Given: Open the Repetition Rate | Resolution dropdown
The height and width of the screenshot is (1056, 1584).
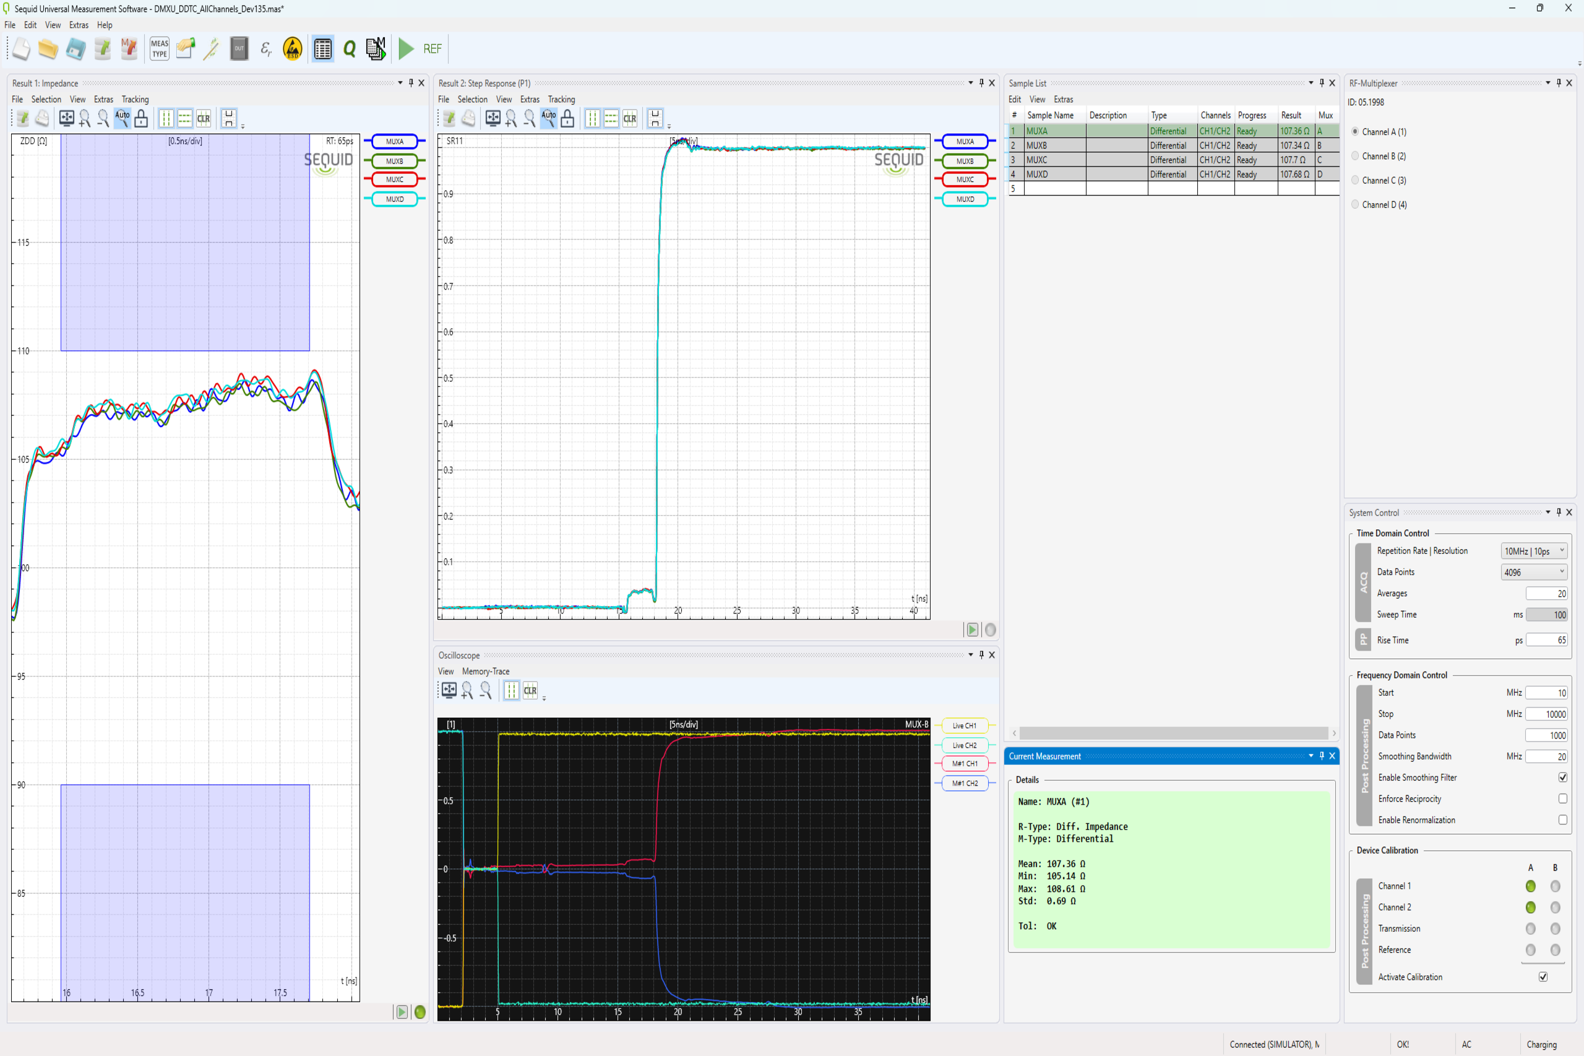Looking at the screenshot, I should (1533, 551).
